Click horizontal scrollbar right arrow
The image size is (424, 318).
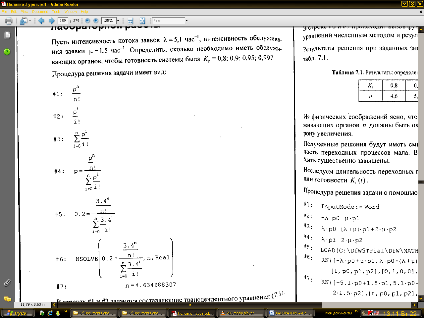coord(414,305)
